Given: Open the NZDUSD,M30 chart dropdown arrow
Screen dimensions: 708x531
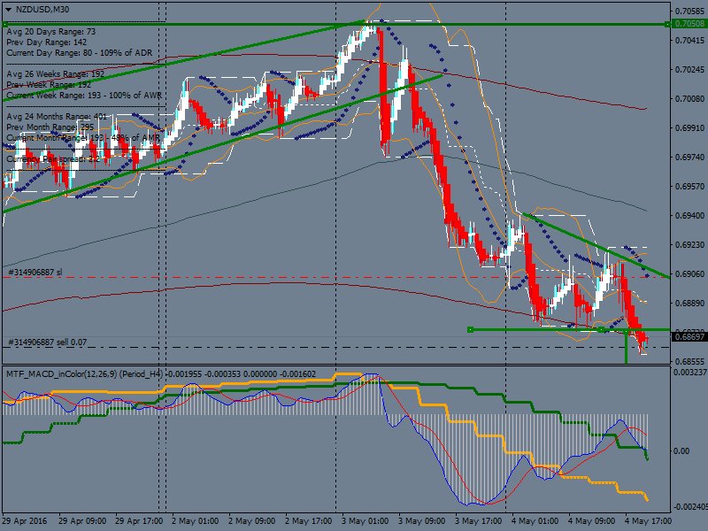Looking at the screenshot, I should [9, 9].
